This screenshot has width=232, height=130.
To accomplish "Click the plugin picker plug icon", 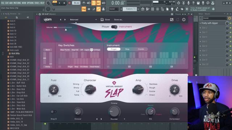I will (x=172, y=9).
